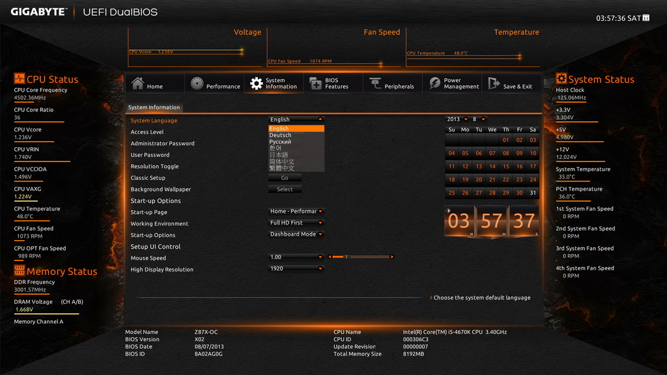This screenshot has height=375, width=667.
Task: Open the Power Management leaf icon
Action: 434,83
